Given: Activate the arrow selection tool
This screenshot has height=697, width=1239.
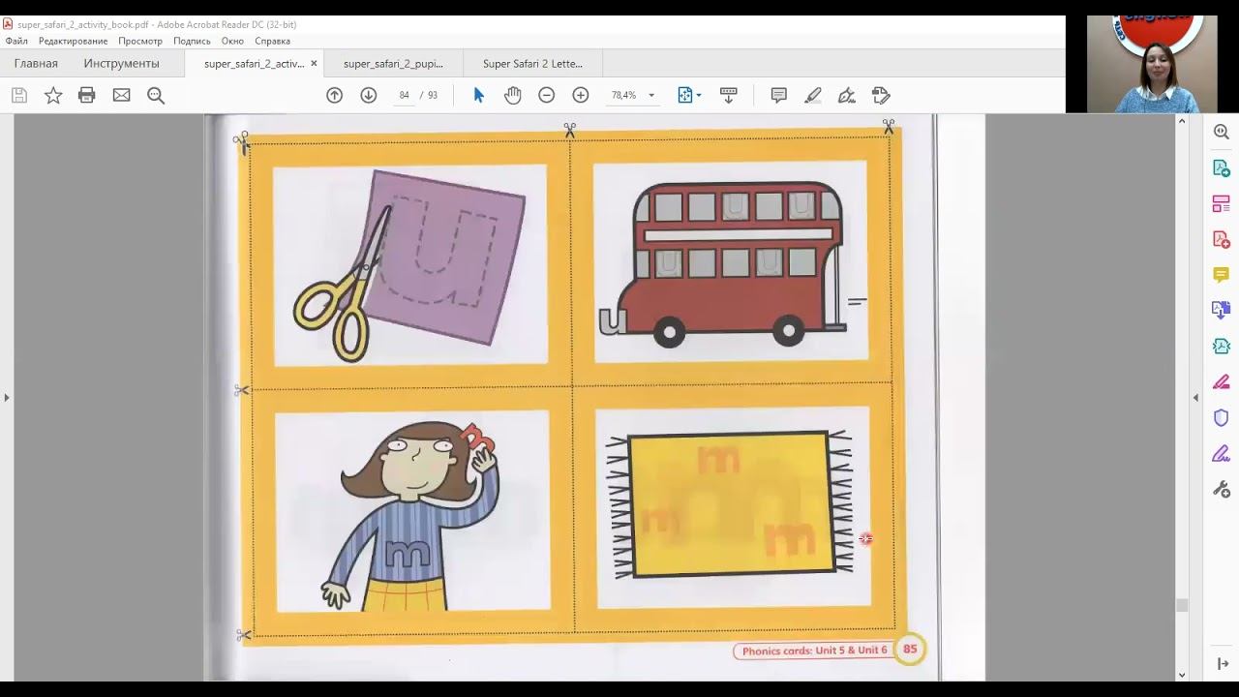Looking at the screenshot, I should pyautogui.click(x=478, y=95).
